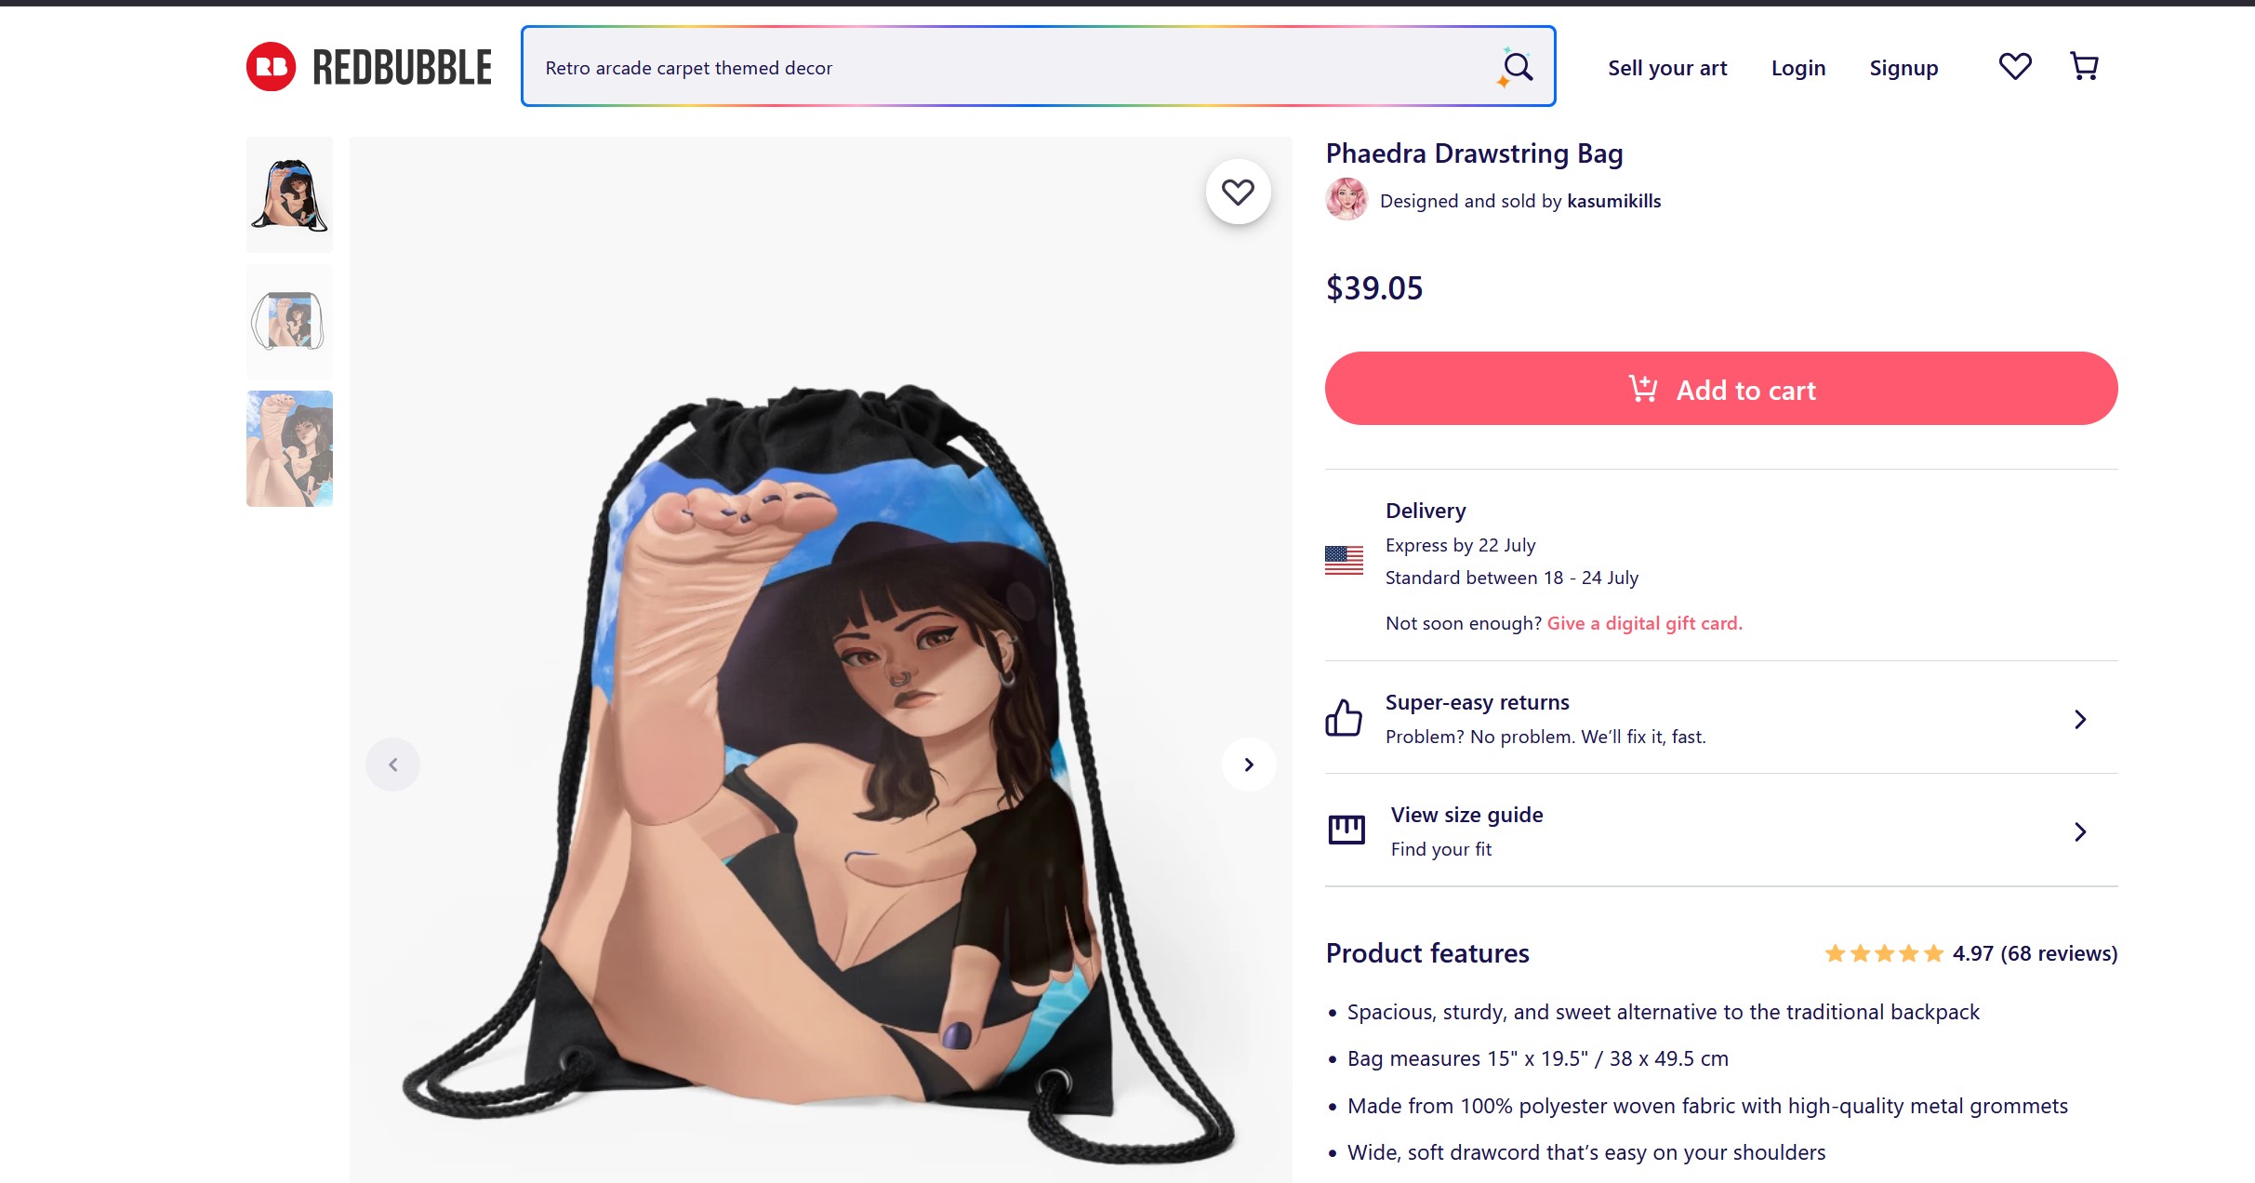The image size is (2255, 1183).
Task: Open the Sell your art menu item
Action: point(1667,68)
